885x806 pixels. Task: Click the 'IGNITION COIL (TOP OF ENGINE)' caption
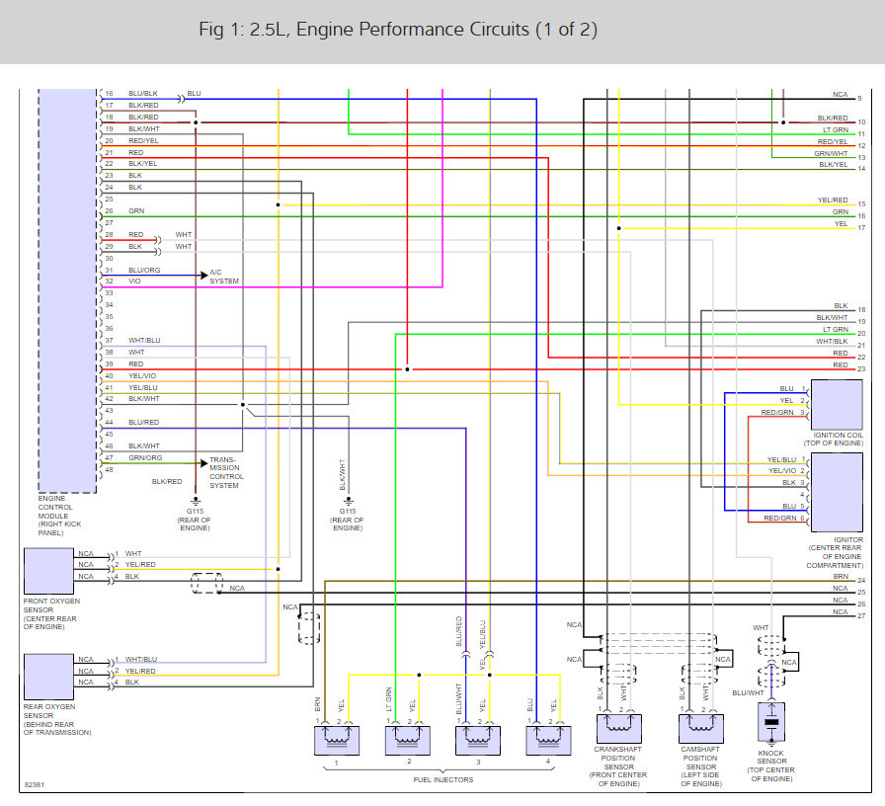pos(835,440)
